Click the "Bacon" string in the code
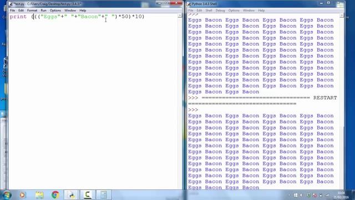Screen dimensions: 355x200 click(89, 17)
